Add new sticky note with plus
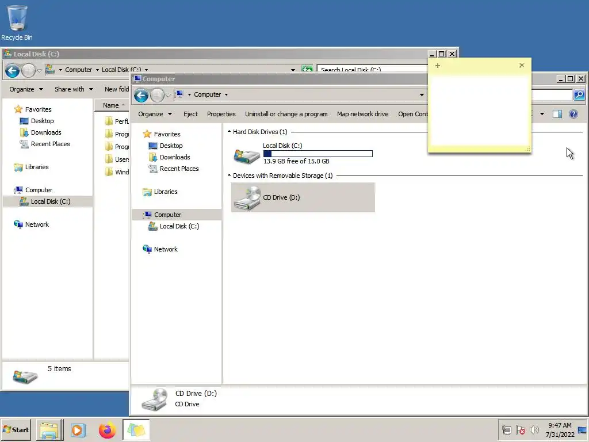 click(x=438, y=66)
